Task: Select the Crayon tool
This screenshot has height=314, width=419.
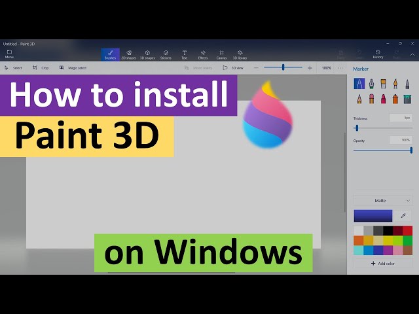Action: pyautogui.click(x=383, y=99)
